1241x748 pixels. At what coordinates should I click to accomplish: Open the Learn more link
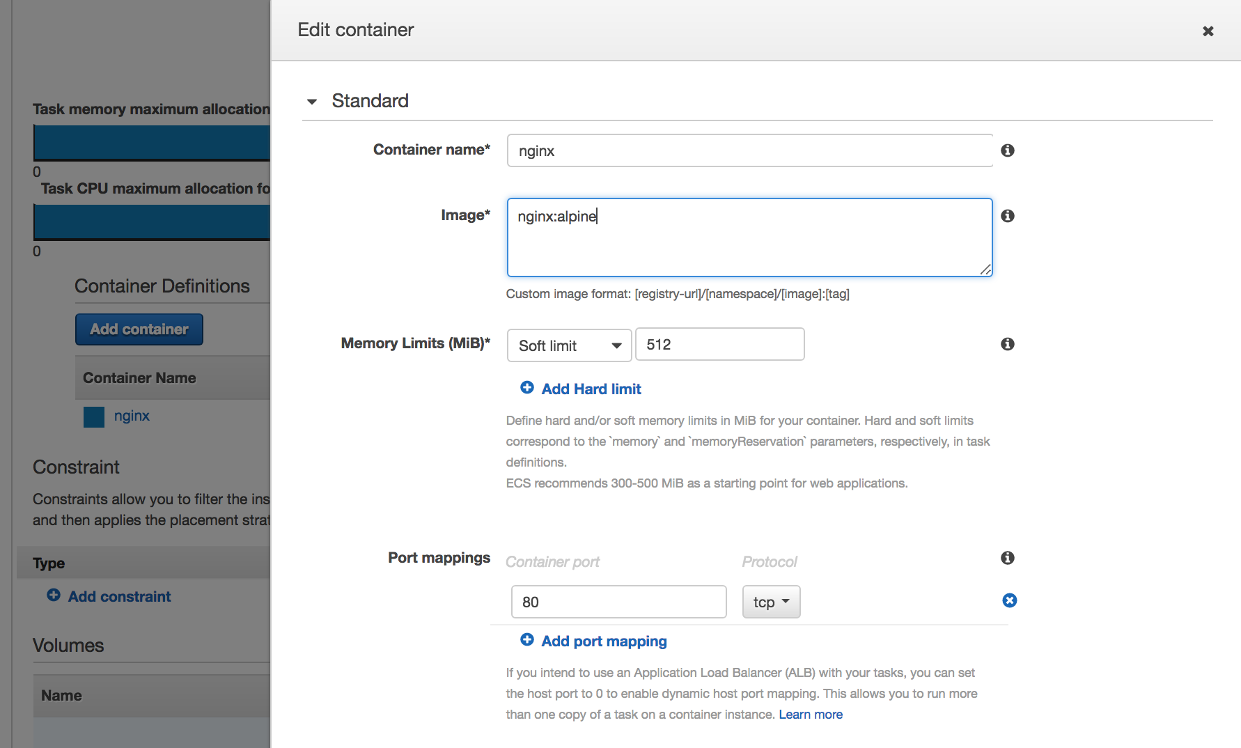click(810, 715)
